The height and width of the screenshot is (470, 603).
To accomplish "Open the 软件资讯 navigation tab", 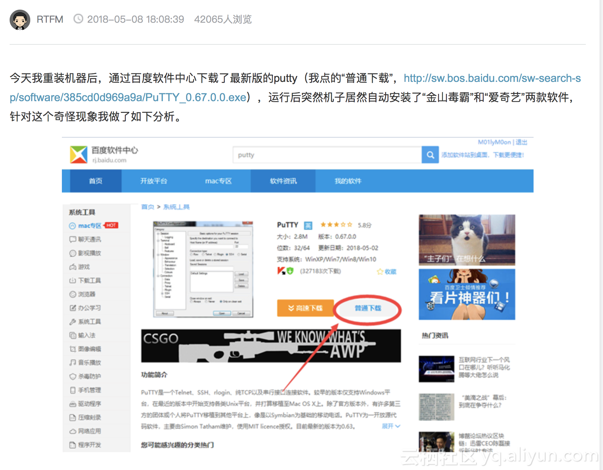I will pos(283,181).
